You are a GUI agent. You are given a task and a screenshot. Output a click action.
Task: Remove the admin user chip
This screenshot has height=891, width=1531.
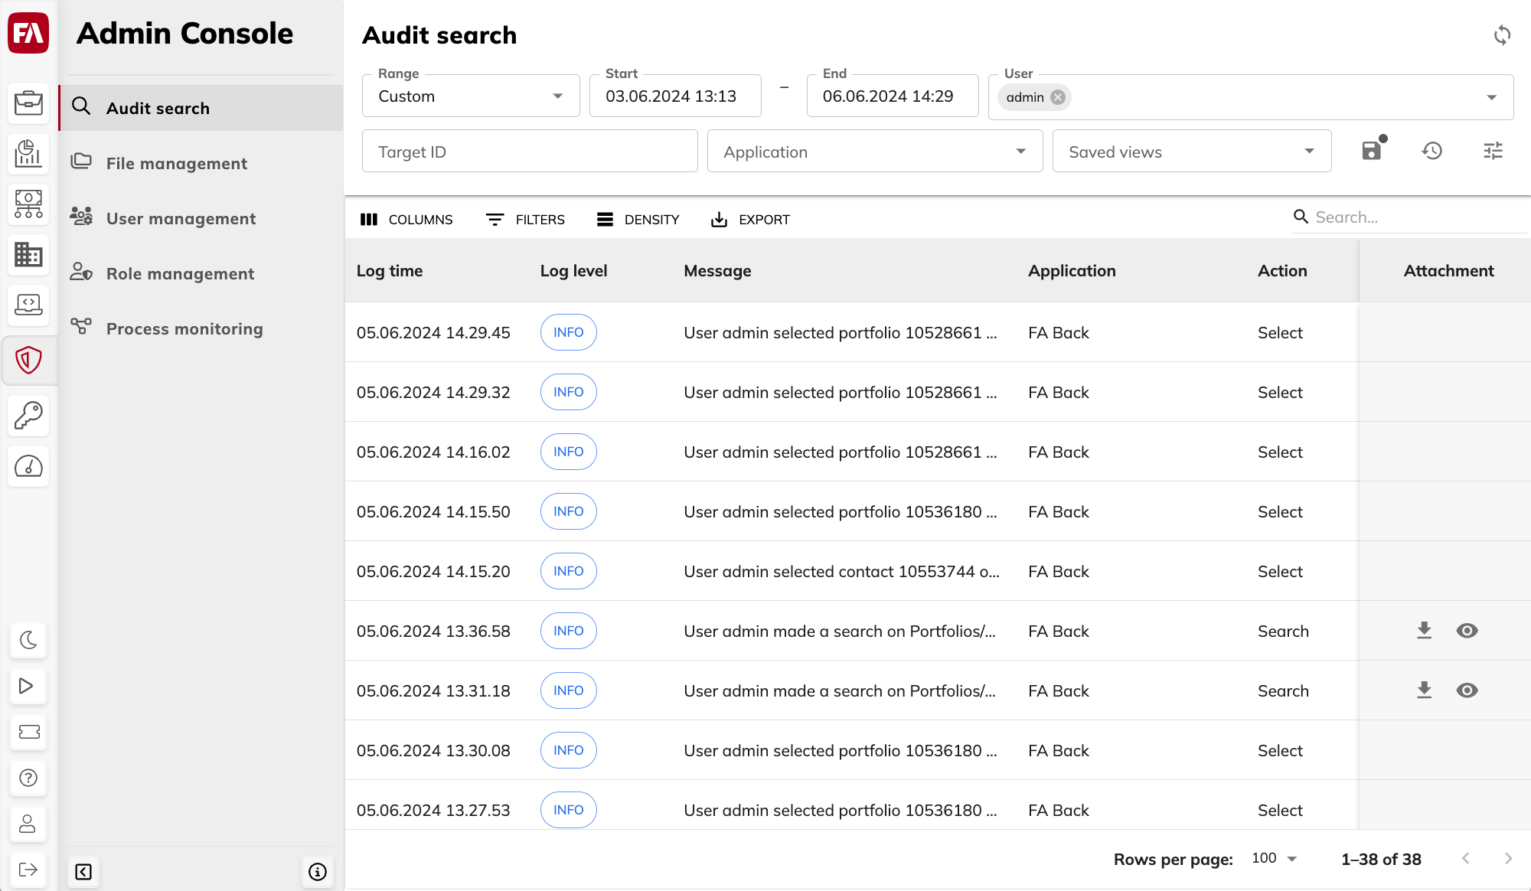(1058, 97)
